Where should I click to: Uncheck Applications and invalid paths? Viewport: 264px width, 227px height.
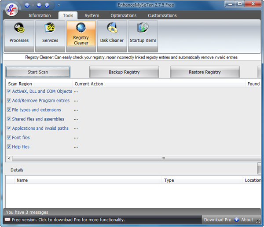[x=9, y=128]
